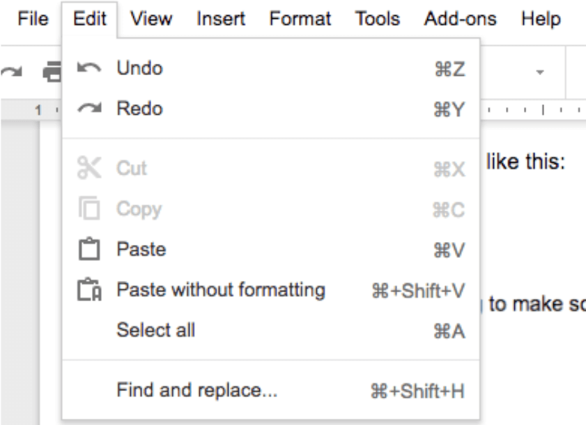The width and height of the screenshot is (586, 425).
Task: Open the View menu
Action: click(x=151, y=19)
